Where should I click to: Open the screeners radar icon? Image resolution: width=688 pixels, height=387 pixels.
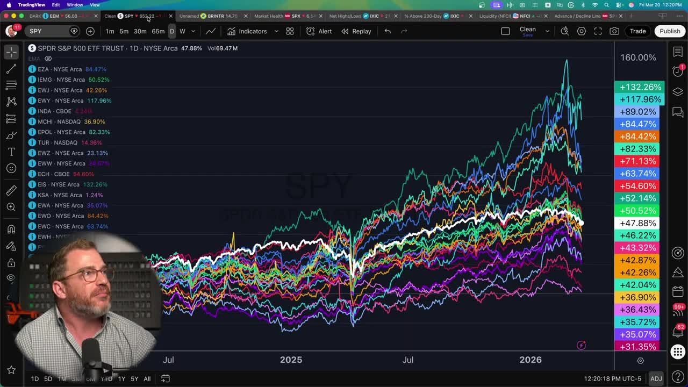(x=678, y=253)
